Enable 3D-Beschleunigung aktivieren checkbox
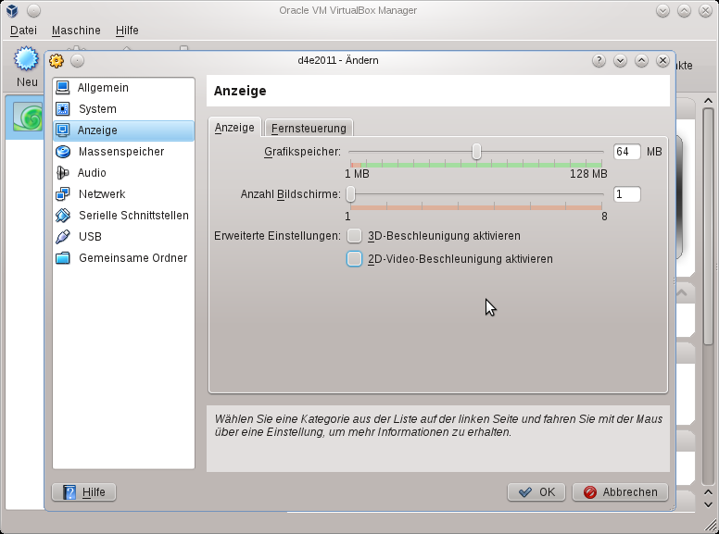Image resolution: width=719 pixels, height=534 pixels. [354, 235]
